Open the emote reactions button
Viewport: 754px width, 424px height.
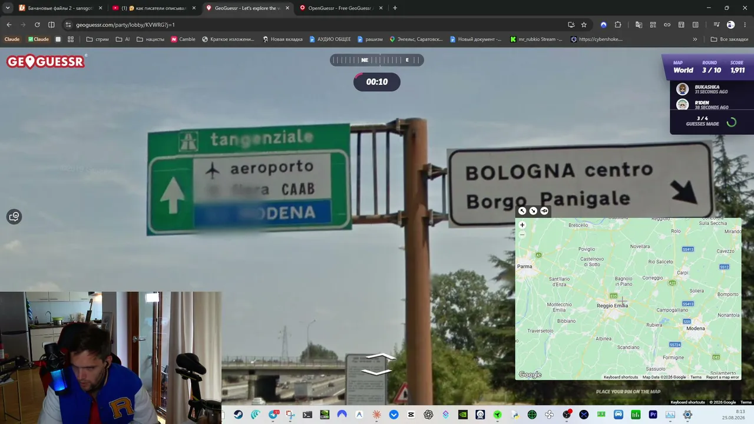14,217
